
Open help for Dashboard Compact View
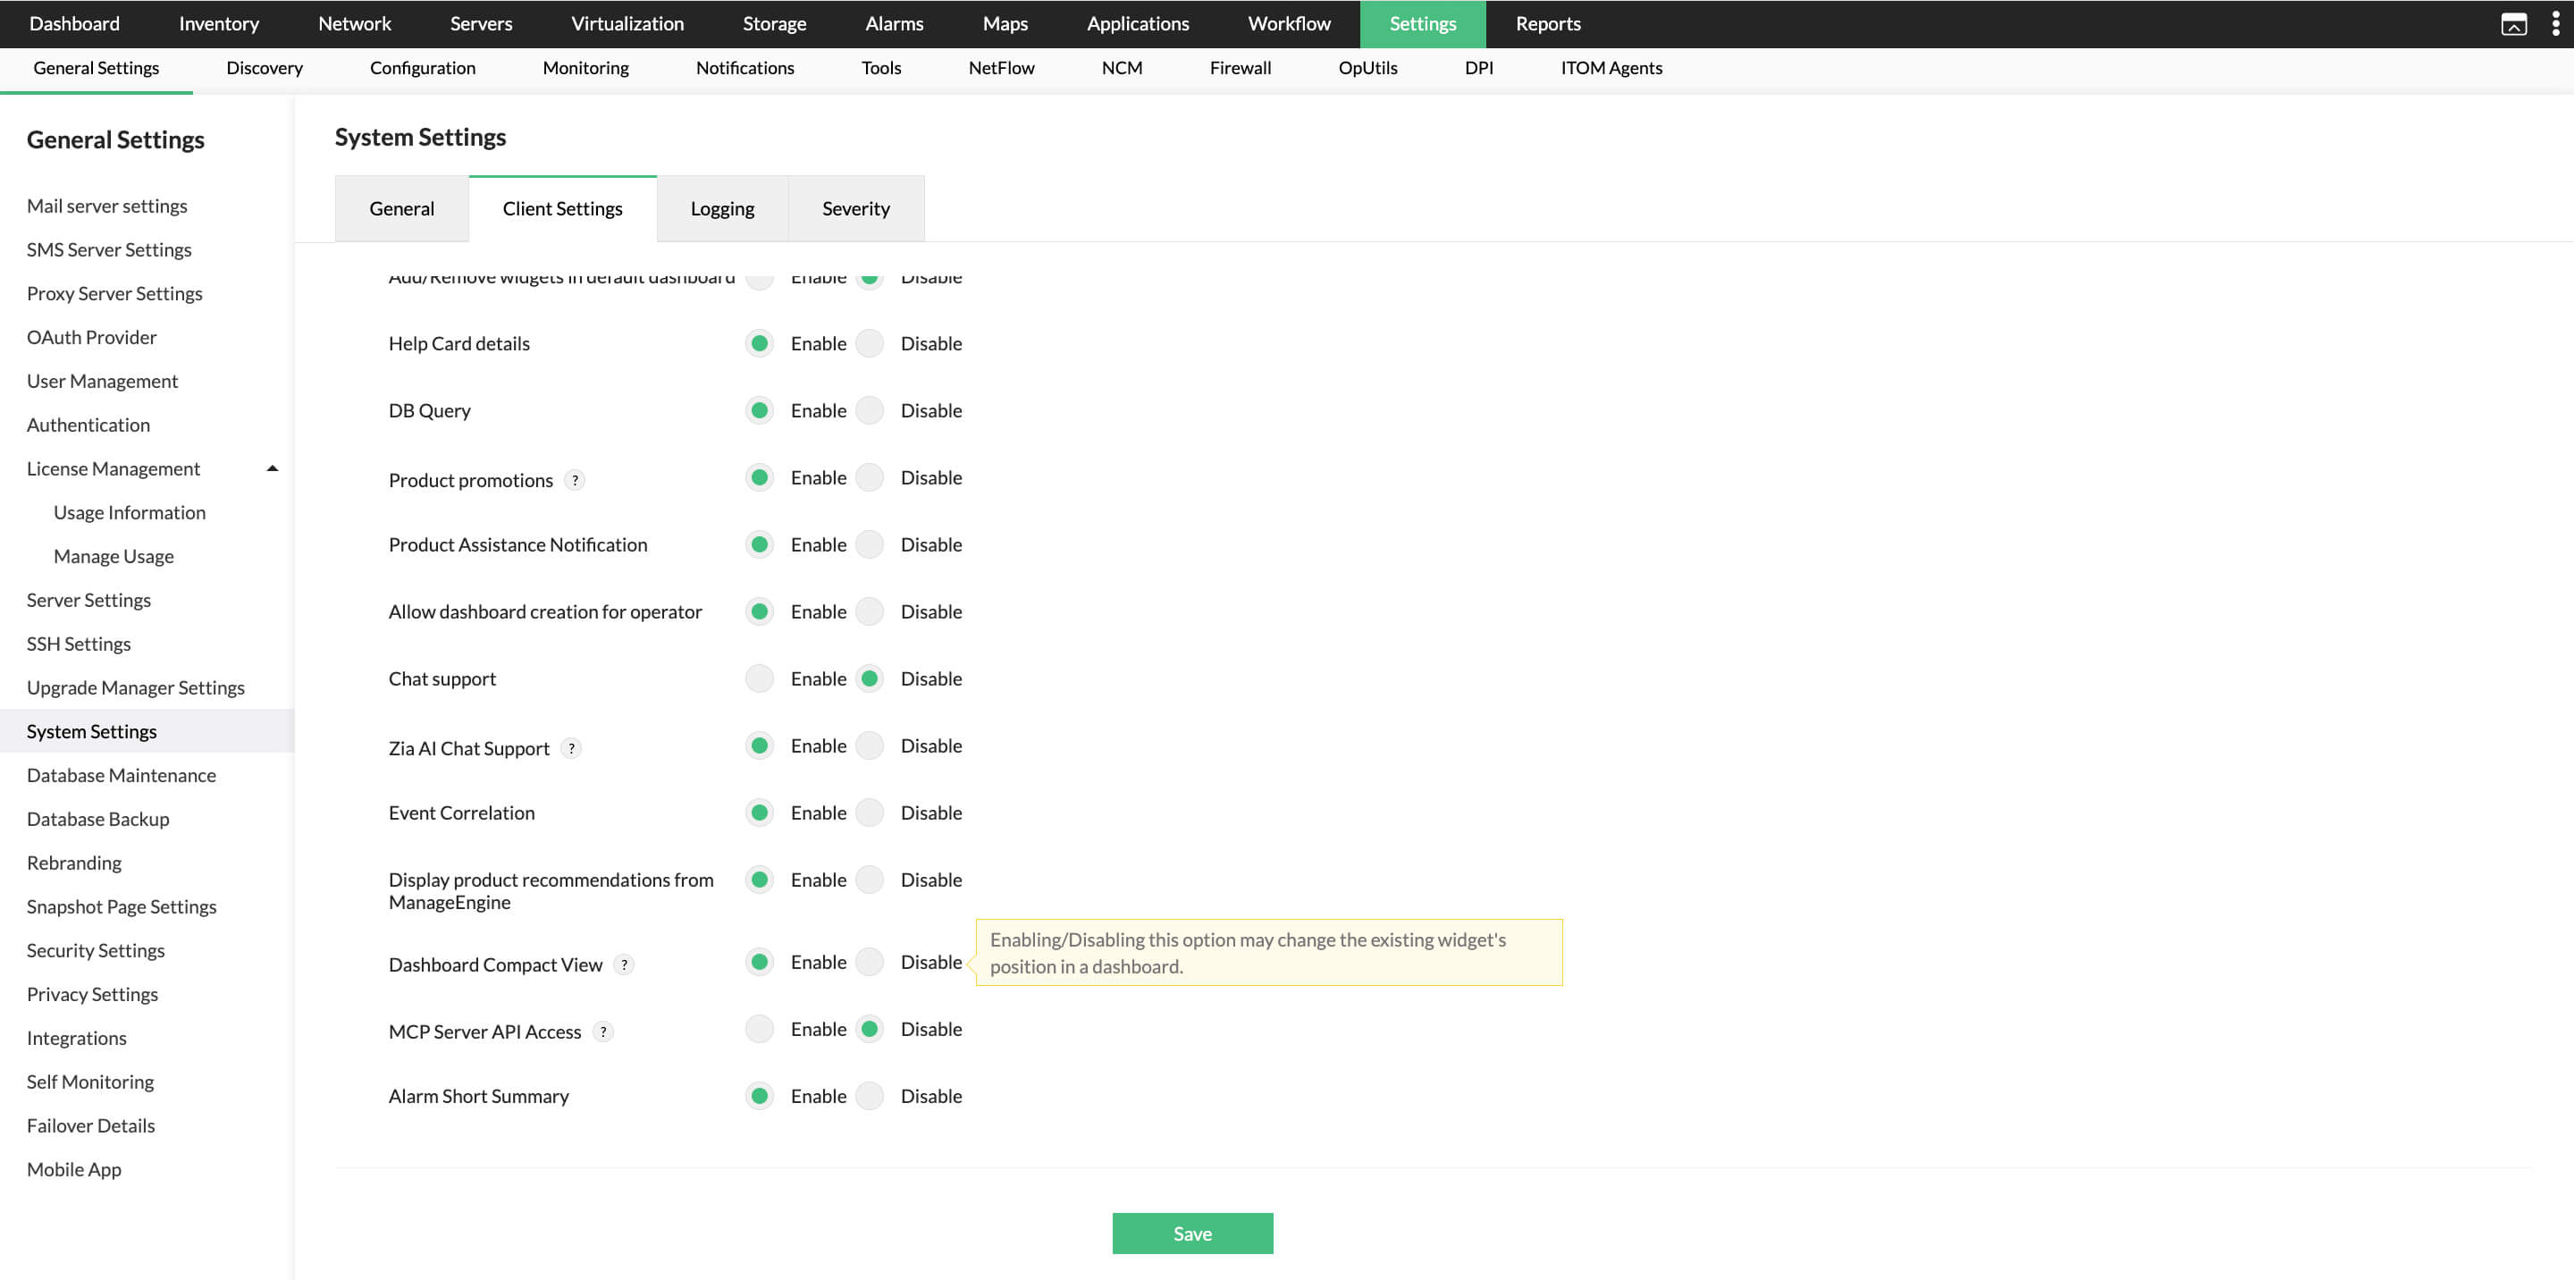(625, 964)
